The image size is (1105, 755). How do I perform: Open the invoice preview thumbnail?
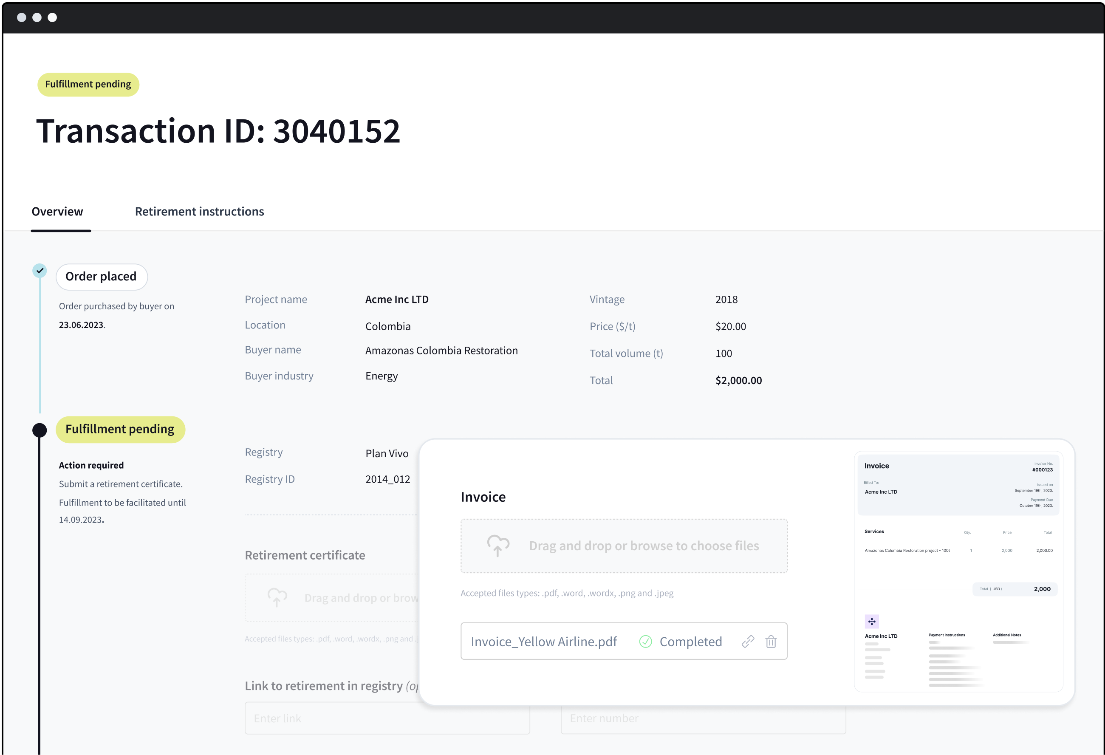(x=958, y=571)
